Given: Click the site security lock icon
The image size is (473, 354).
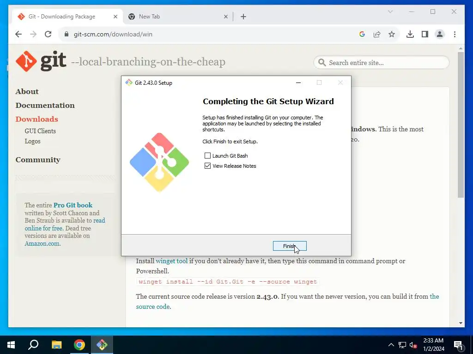Looking at the screenshot, I should pyautogui.click(x=67, y=34).
